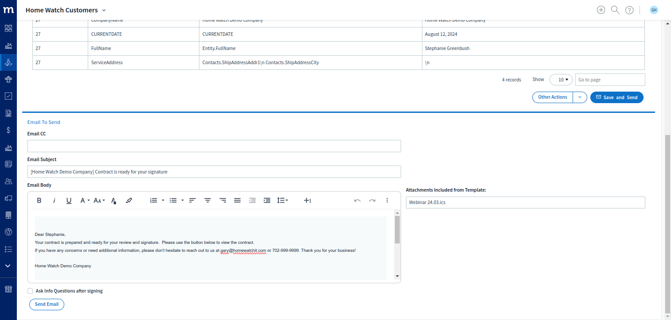Open the font size dropdown
This screenshot has height=320, width=671.
click(x=99, y=200)
